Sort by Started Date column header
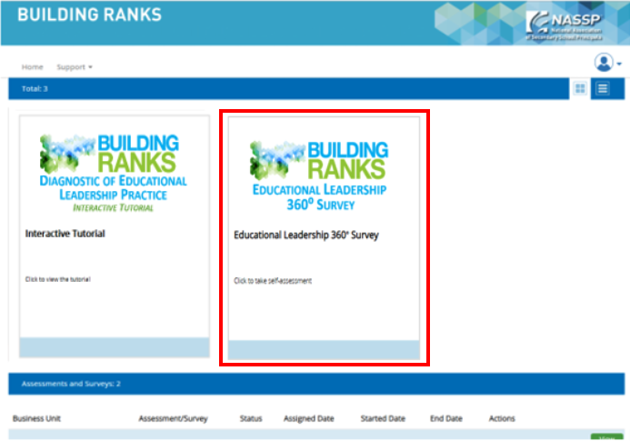 tap(383, 418)
